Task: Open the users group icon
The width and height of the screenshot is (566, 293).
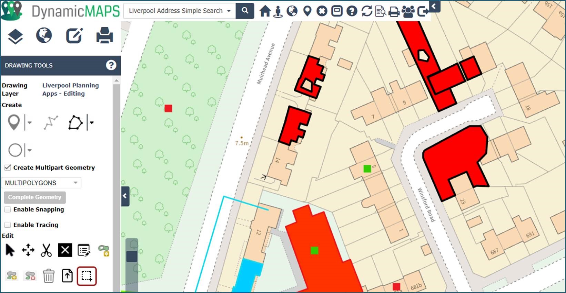Action: click(x=408, y=11)
